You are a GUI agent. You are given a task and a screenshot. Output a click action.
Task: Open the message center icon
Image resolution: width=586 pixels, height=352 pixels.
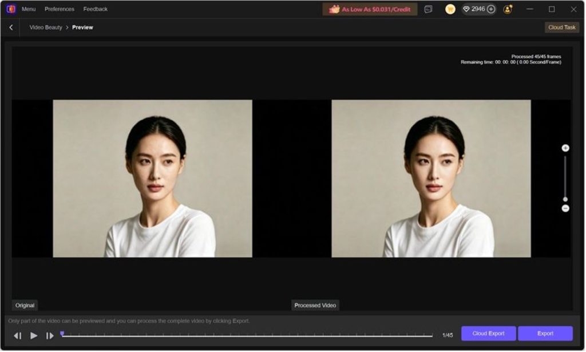[429, 9]
